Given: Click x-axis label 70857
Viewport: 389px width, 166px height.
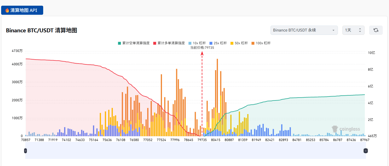Looking at the screenshot, I should point(26,140).
